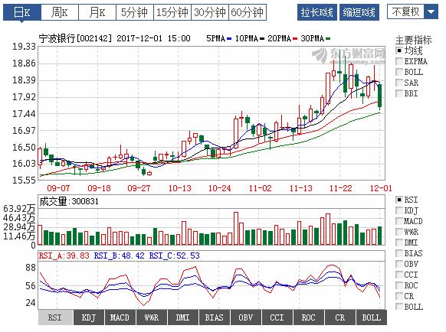Select the W%R sub-indicator radio
Image resolution: width=446 pixels, height=332 pixels.
[399, 232]
